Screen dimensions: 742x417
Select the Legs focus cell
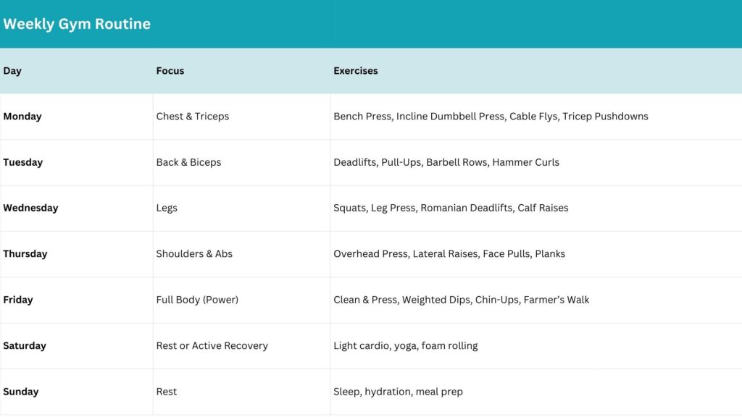pyautogui.click(x=167, y=208)
